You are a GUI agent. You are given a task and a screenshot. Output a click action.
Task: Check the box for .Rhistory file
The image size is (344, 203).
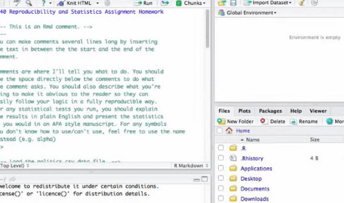click(x=221, y=158)
